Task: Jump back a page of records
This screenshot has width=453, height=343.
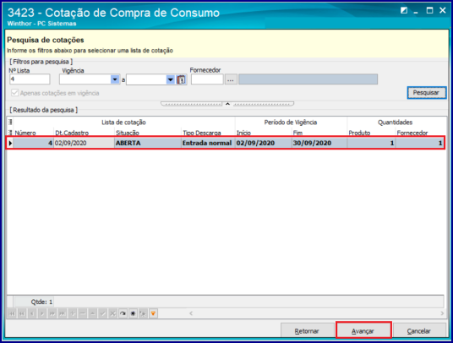Action: (22, 313)
